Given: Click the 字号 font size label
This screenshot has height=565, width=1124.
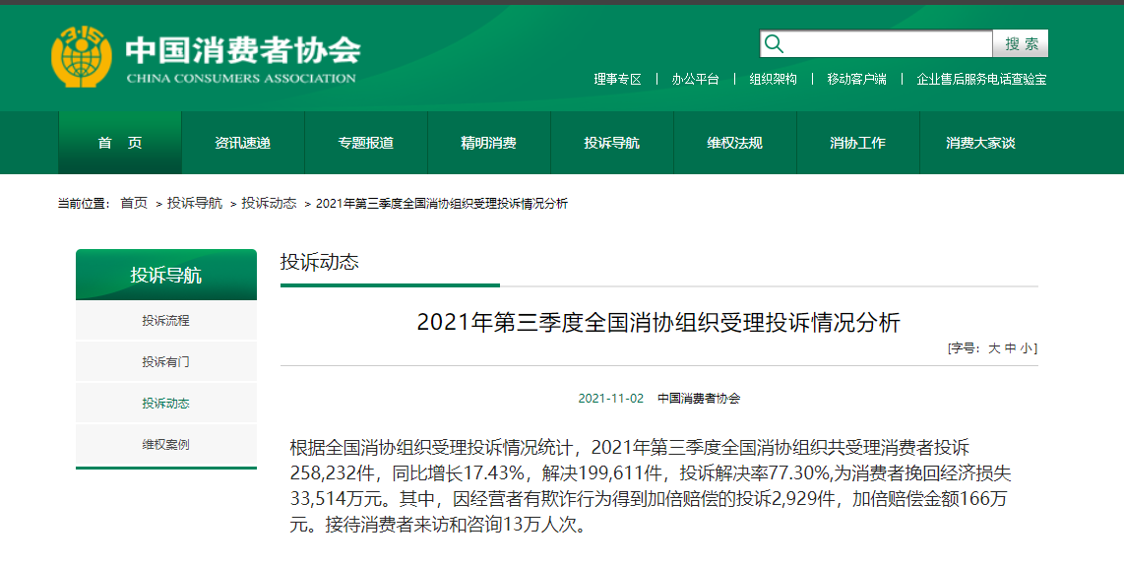Looking at the screenshot, I should click(965, 348).
